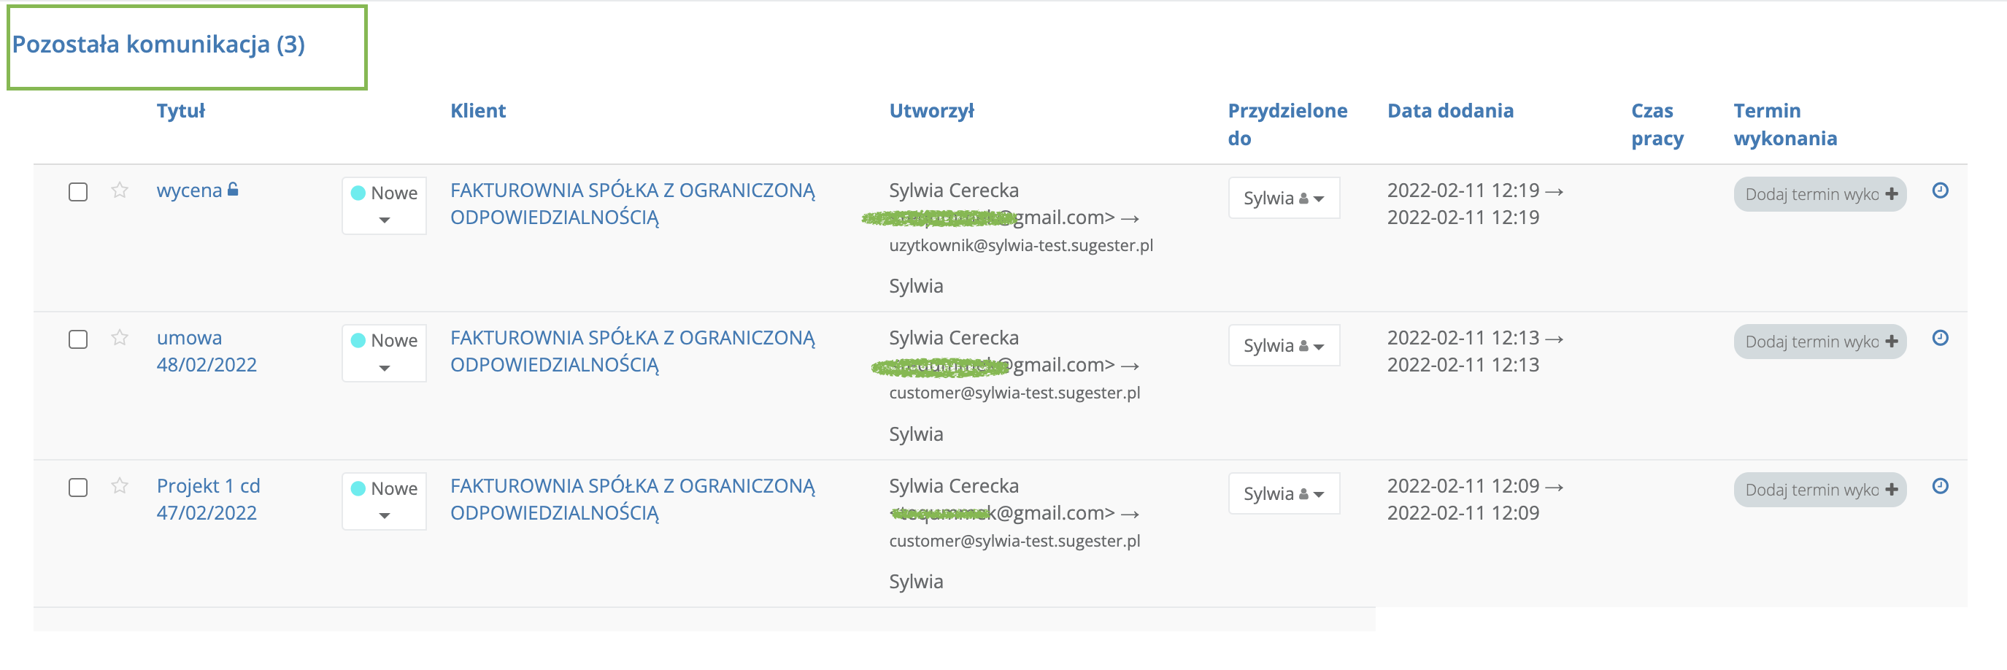
Task: Expand Sylwia assignee dropdown in umowa row
Action: point(1283,346)
